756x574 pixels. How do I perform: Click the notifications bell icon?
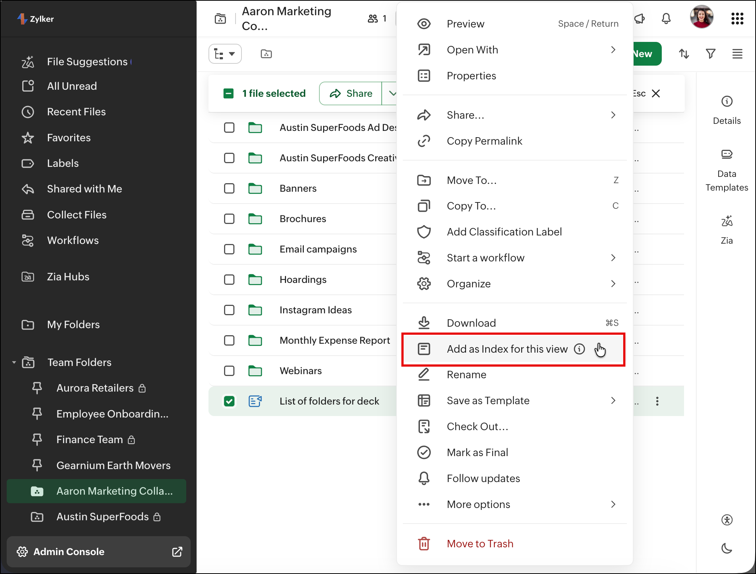tap(666, 19)
